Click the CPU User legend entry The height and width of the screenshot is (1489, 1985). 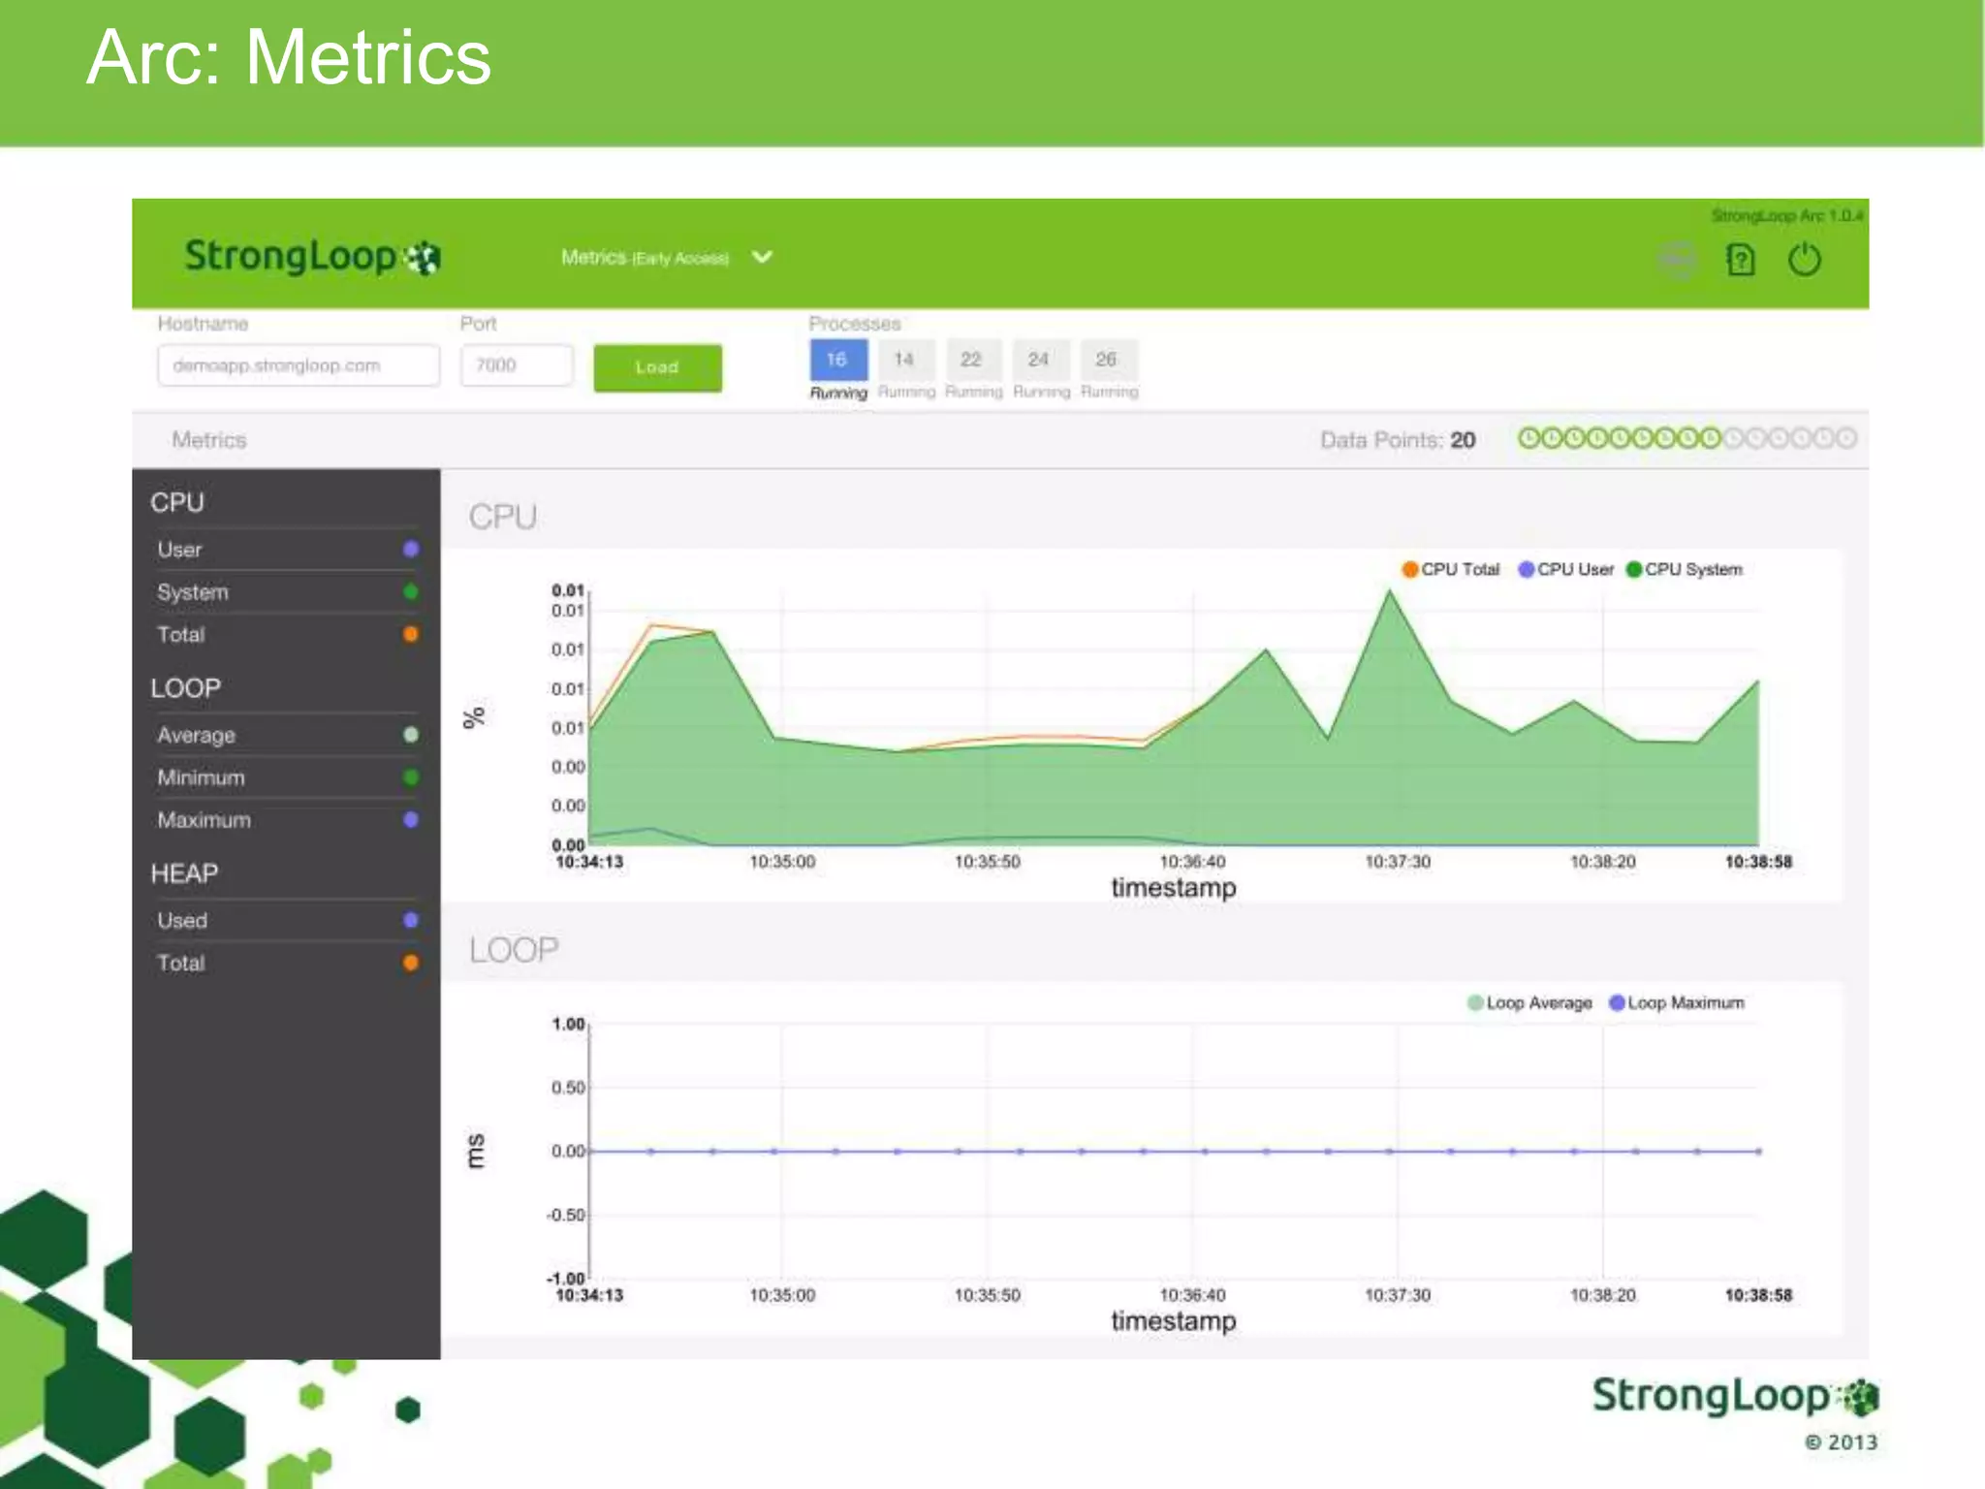[x=1565, y=569]
